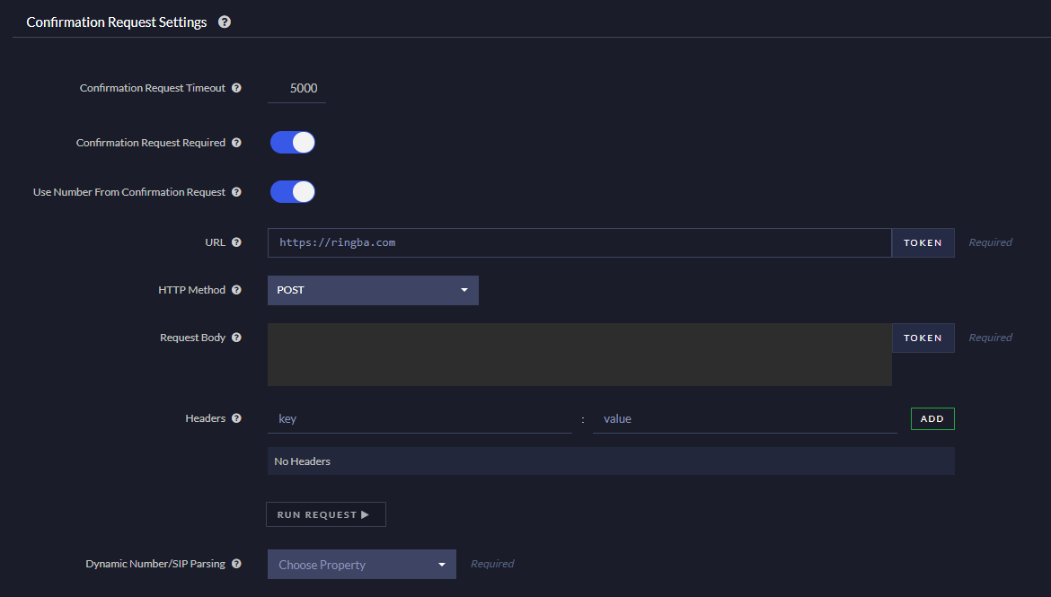The height and width of the screenshot is (597, 1051).
Task: Click the Request Body help icon
Action: click(x=236, y=337)
